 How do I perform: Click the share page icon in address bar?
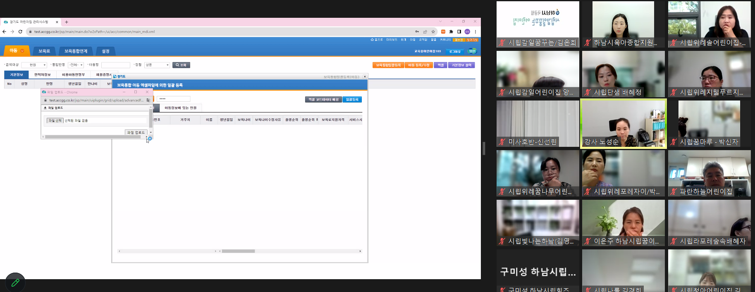[425, 31]
